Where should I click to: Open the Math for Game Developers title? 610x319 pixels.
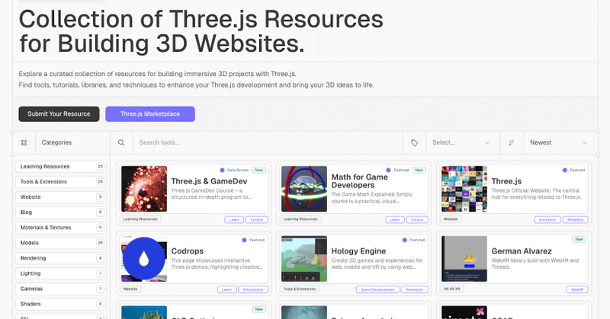359,181
